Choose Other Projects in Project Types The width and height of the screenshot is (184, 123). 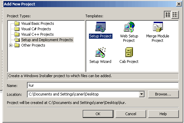pyautogui.click(x=33, y=45)
